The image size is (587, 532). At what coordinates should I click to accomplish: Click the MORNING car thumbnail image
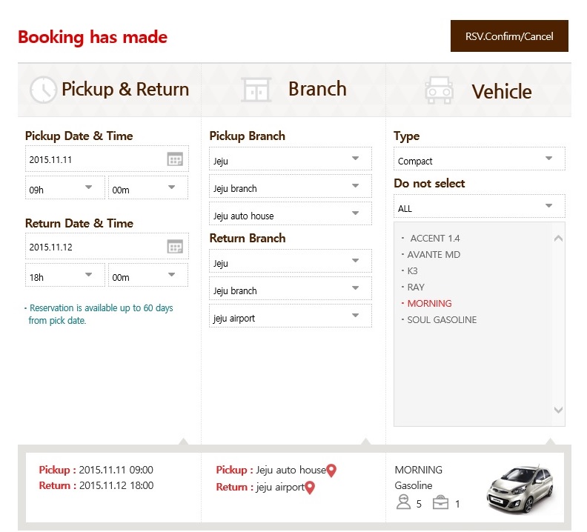coord(520,488)
